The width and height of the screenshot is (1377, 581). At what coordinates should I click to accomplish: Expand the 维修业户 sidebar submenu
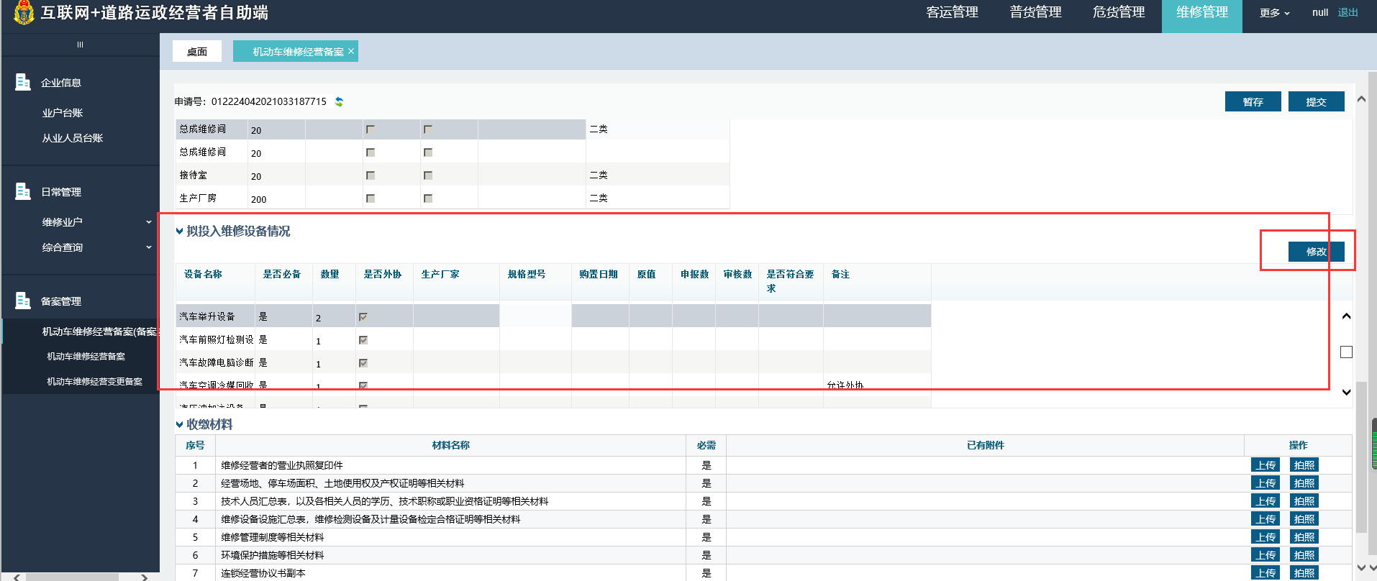click(x=149, y=222)
